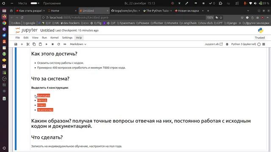Open notebook in JupyterLab

point(213,44)
